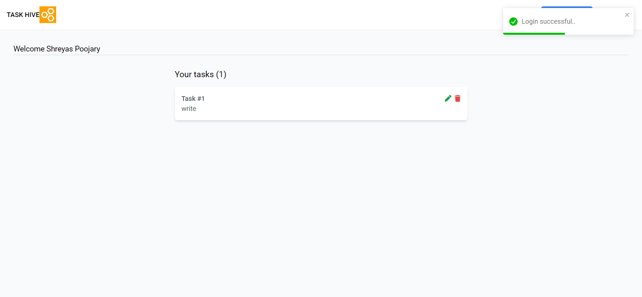This screenshot has height=297, width=642.
Task: Click the green pencil icon to edit Task #1
Action: click(x=448, y=98)
